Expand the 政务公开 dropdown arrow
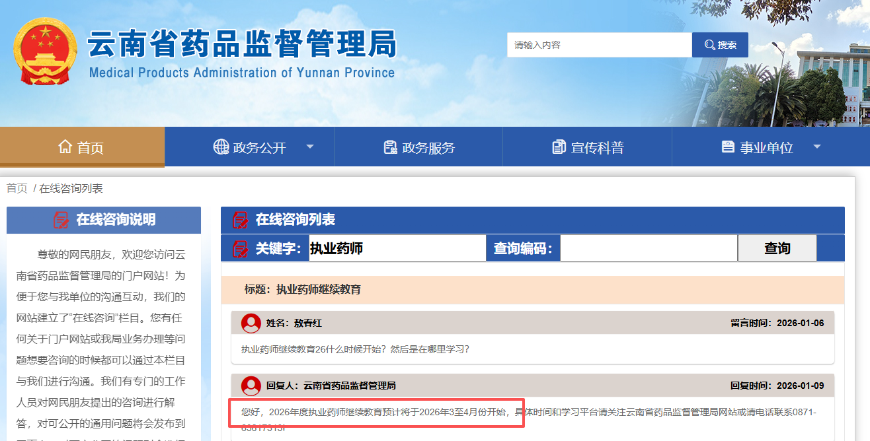The width and height of the screenshot is (870, 441). click(310, 147)
